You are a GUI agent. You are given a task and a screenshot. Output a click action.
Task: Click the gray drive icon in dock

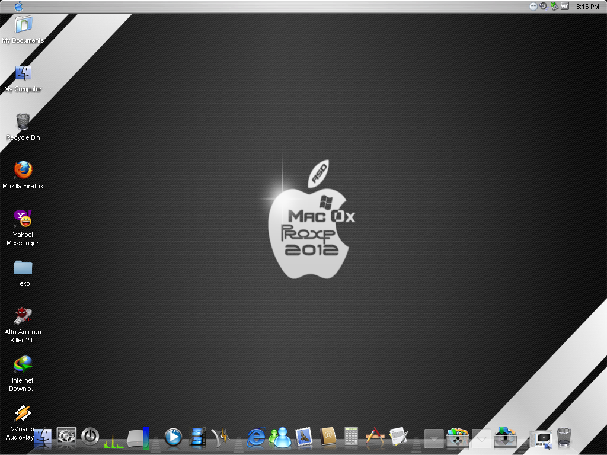(x=138, y=438)
